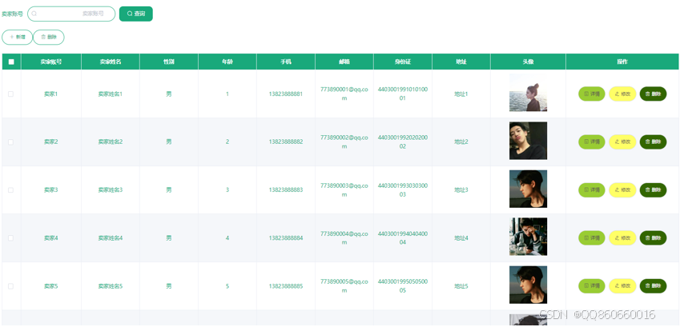Check the checkbox for row 卖家5

[x=11, y=286]
